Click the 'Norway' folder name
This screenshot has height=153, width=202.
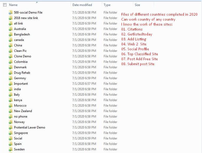[x=19, y=122]
